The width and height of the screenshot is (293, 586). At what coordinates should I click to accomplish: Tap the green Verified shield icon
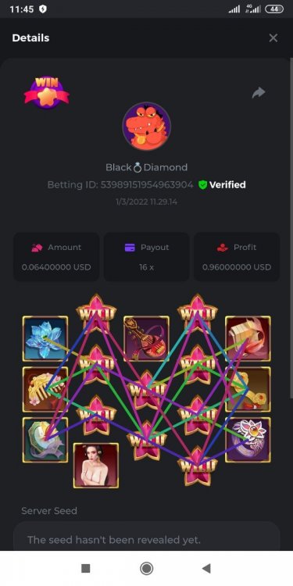pos(202,184)
